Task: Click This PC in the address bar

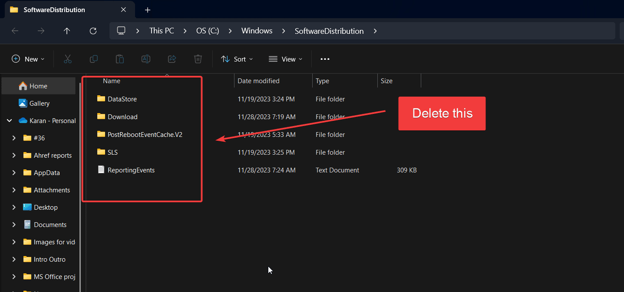Action: [162, 31]
